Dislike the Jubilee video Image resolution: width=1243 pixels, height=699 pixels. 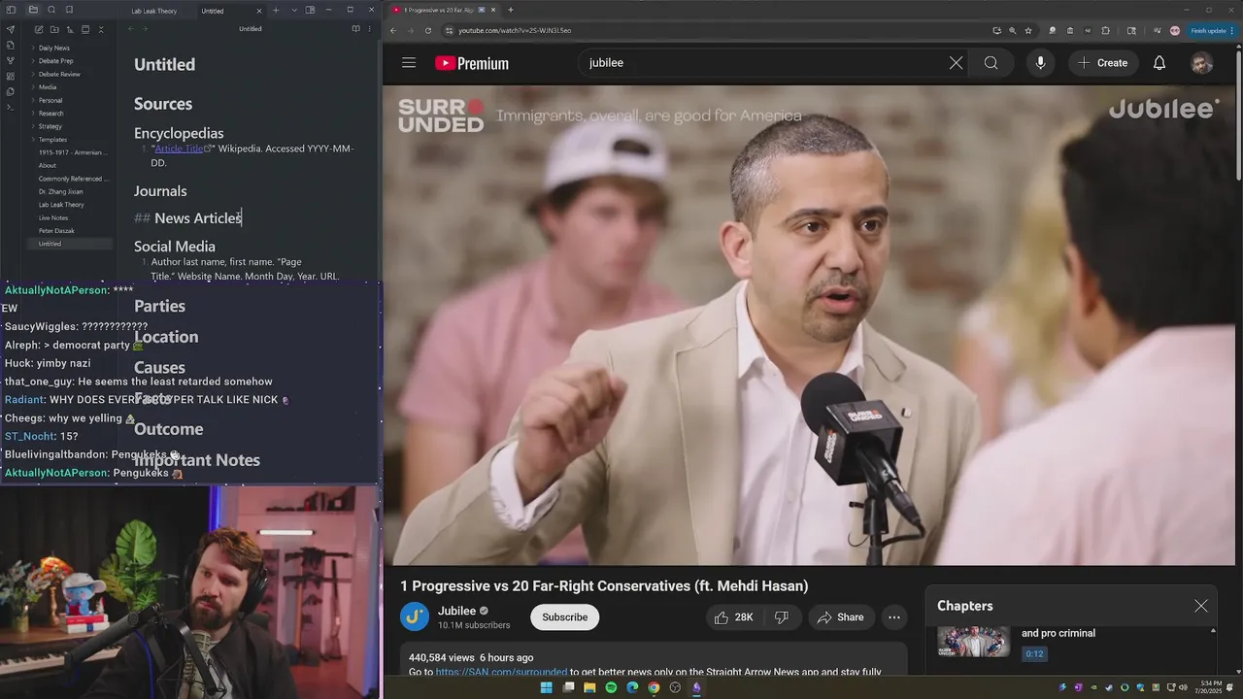click(781, 617)
